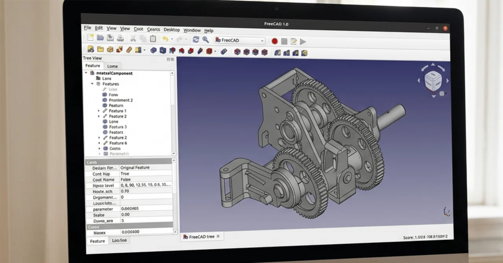Viewport: 503px width, 263px height.
Task: Collapse the Features group in the tree
Action: pyautogui.click(x=92, y=84)
